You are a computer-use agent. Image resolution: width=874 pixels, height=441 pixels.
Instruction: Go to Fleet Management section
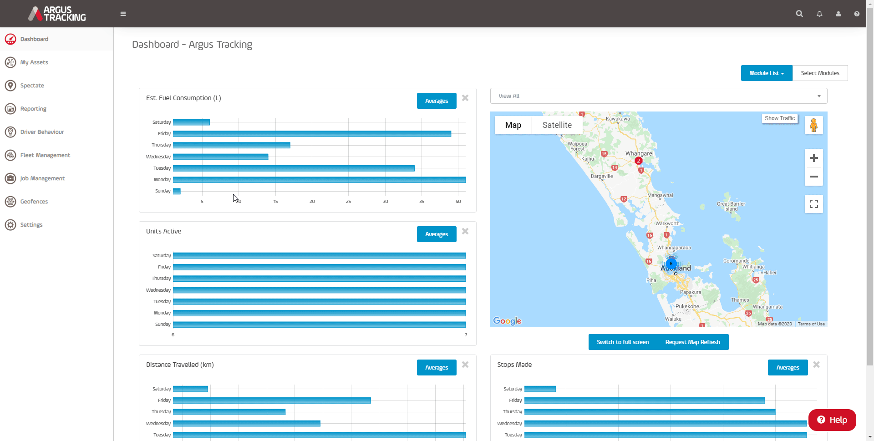[45, 155]
